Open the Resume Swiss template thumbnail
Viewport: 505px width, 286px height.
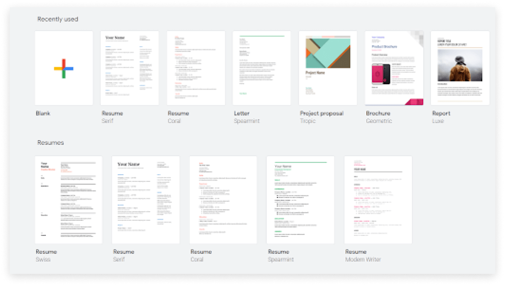click(68, 199)
